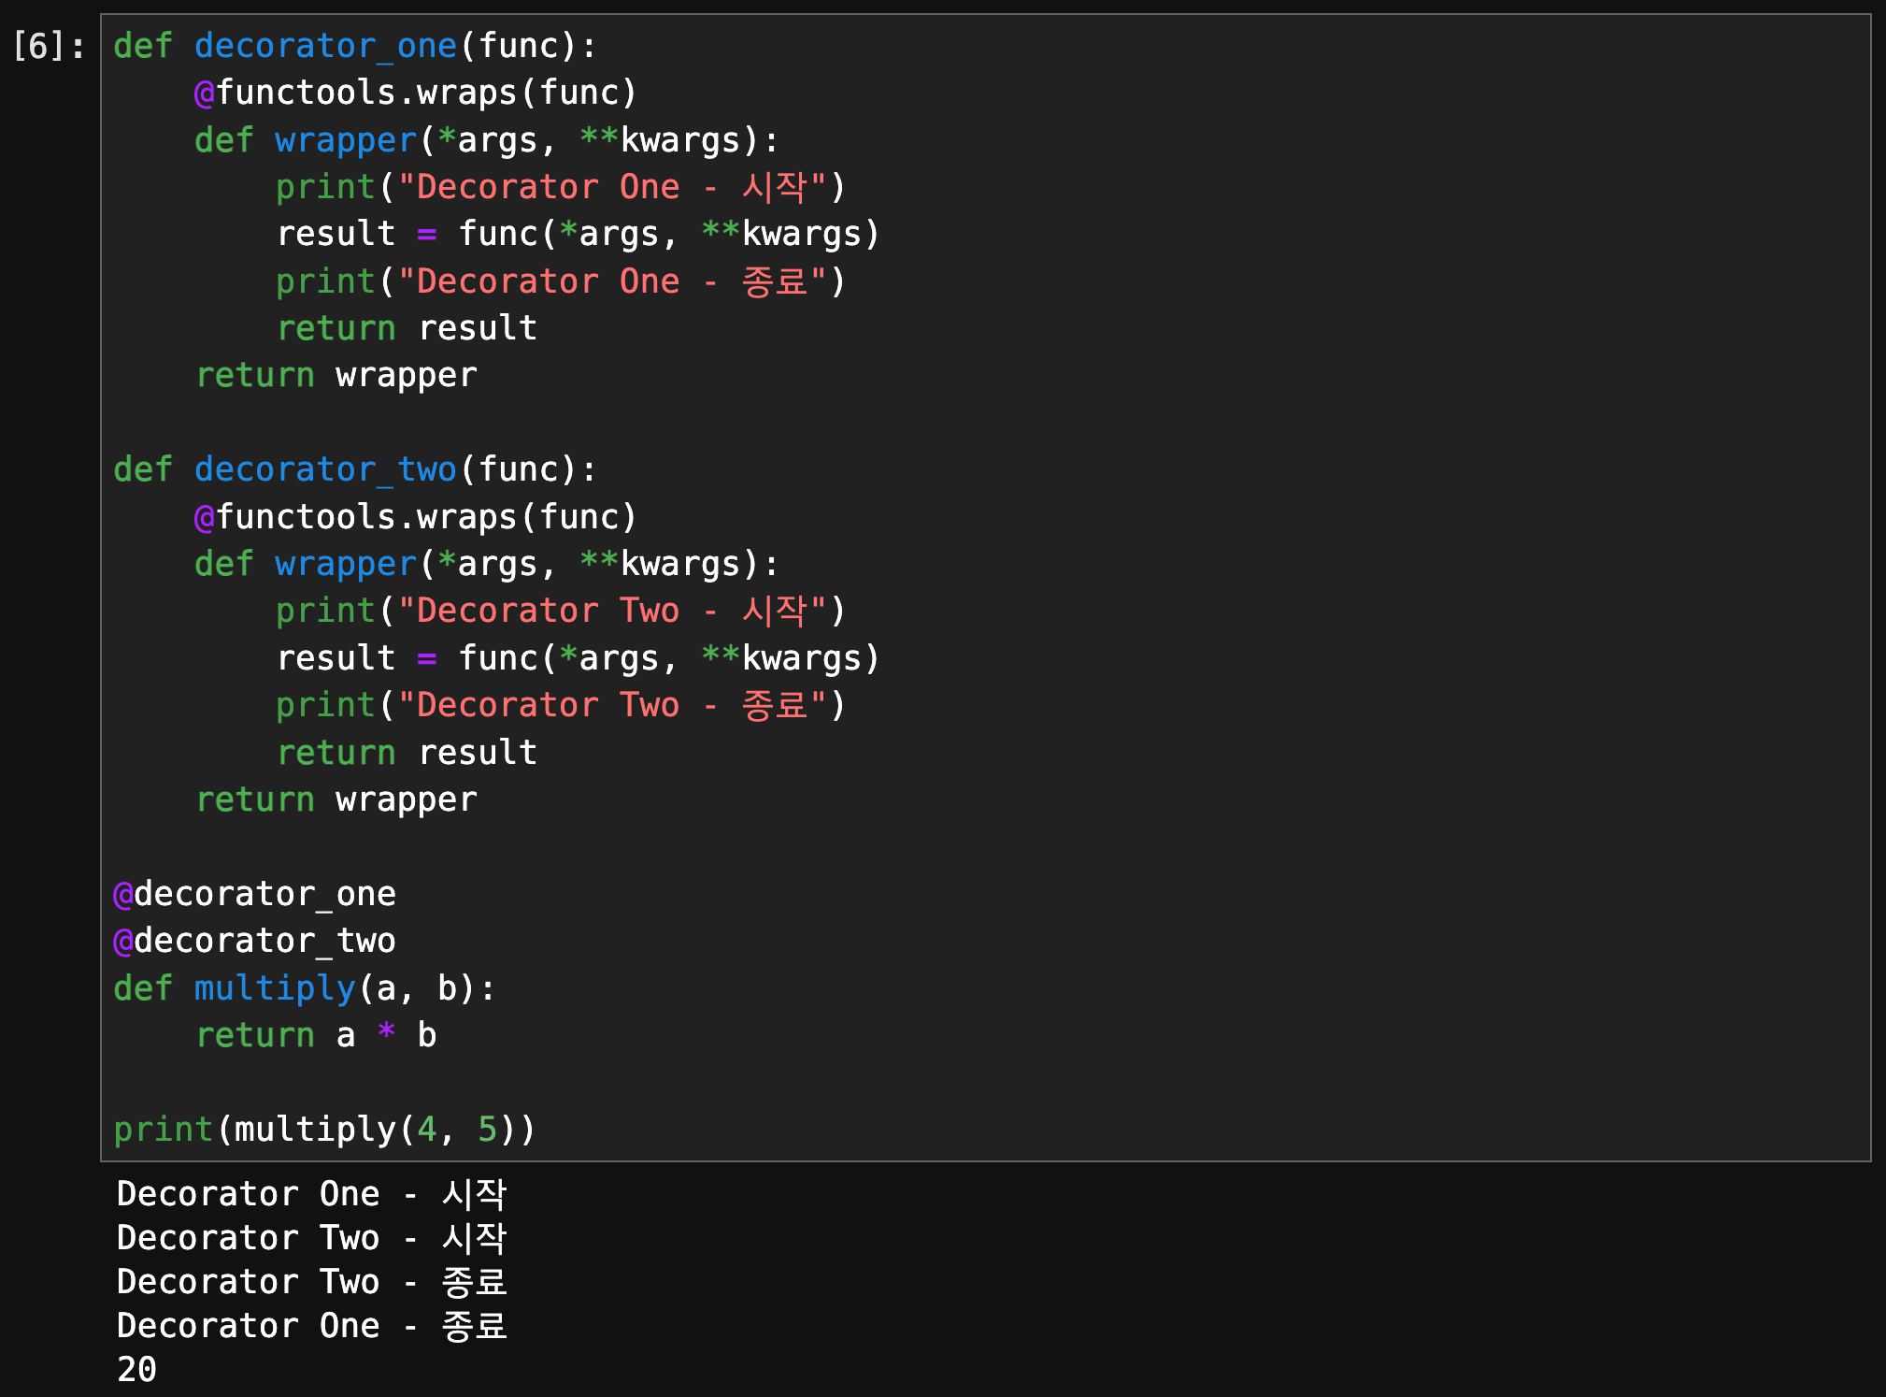
Task: Click first output line Decorator One - 시작
Action: pos(311,1194)
